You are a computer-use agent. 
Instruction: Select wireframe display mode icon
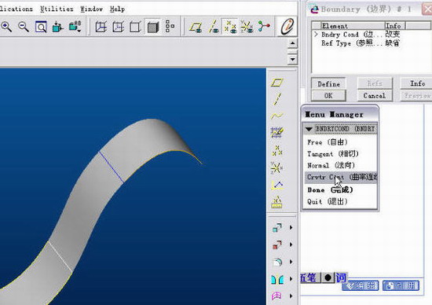(x=101, y=27)
